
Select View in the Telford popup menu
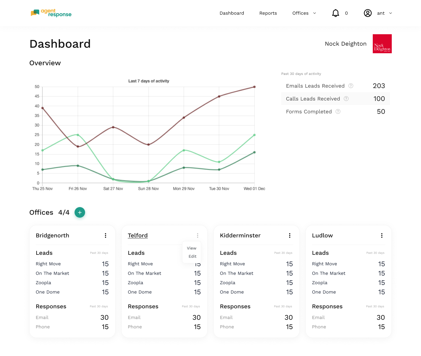191,248
